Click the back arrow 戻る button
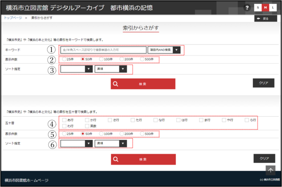Viewport: 282px width, 187px height. tap(266, 18)
